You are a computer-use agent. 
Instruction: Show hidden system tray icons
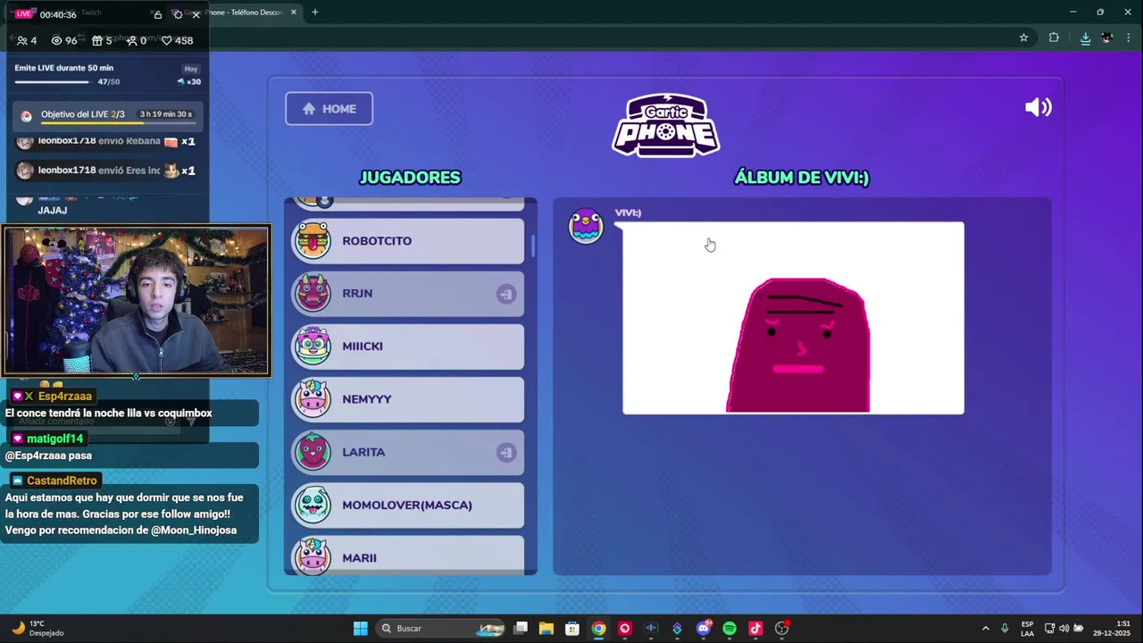985,628
